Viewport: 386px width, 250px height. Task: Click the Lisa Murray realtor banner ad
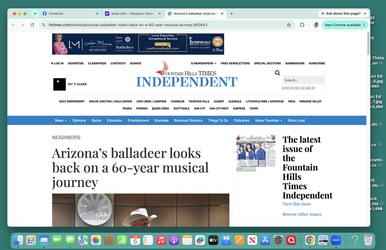(x=138, y=44)
